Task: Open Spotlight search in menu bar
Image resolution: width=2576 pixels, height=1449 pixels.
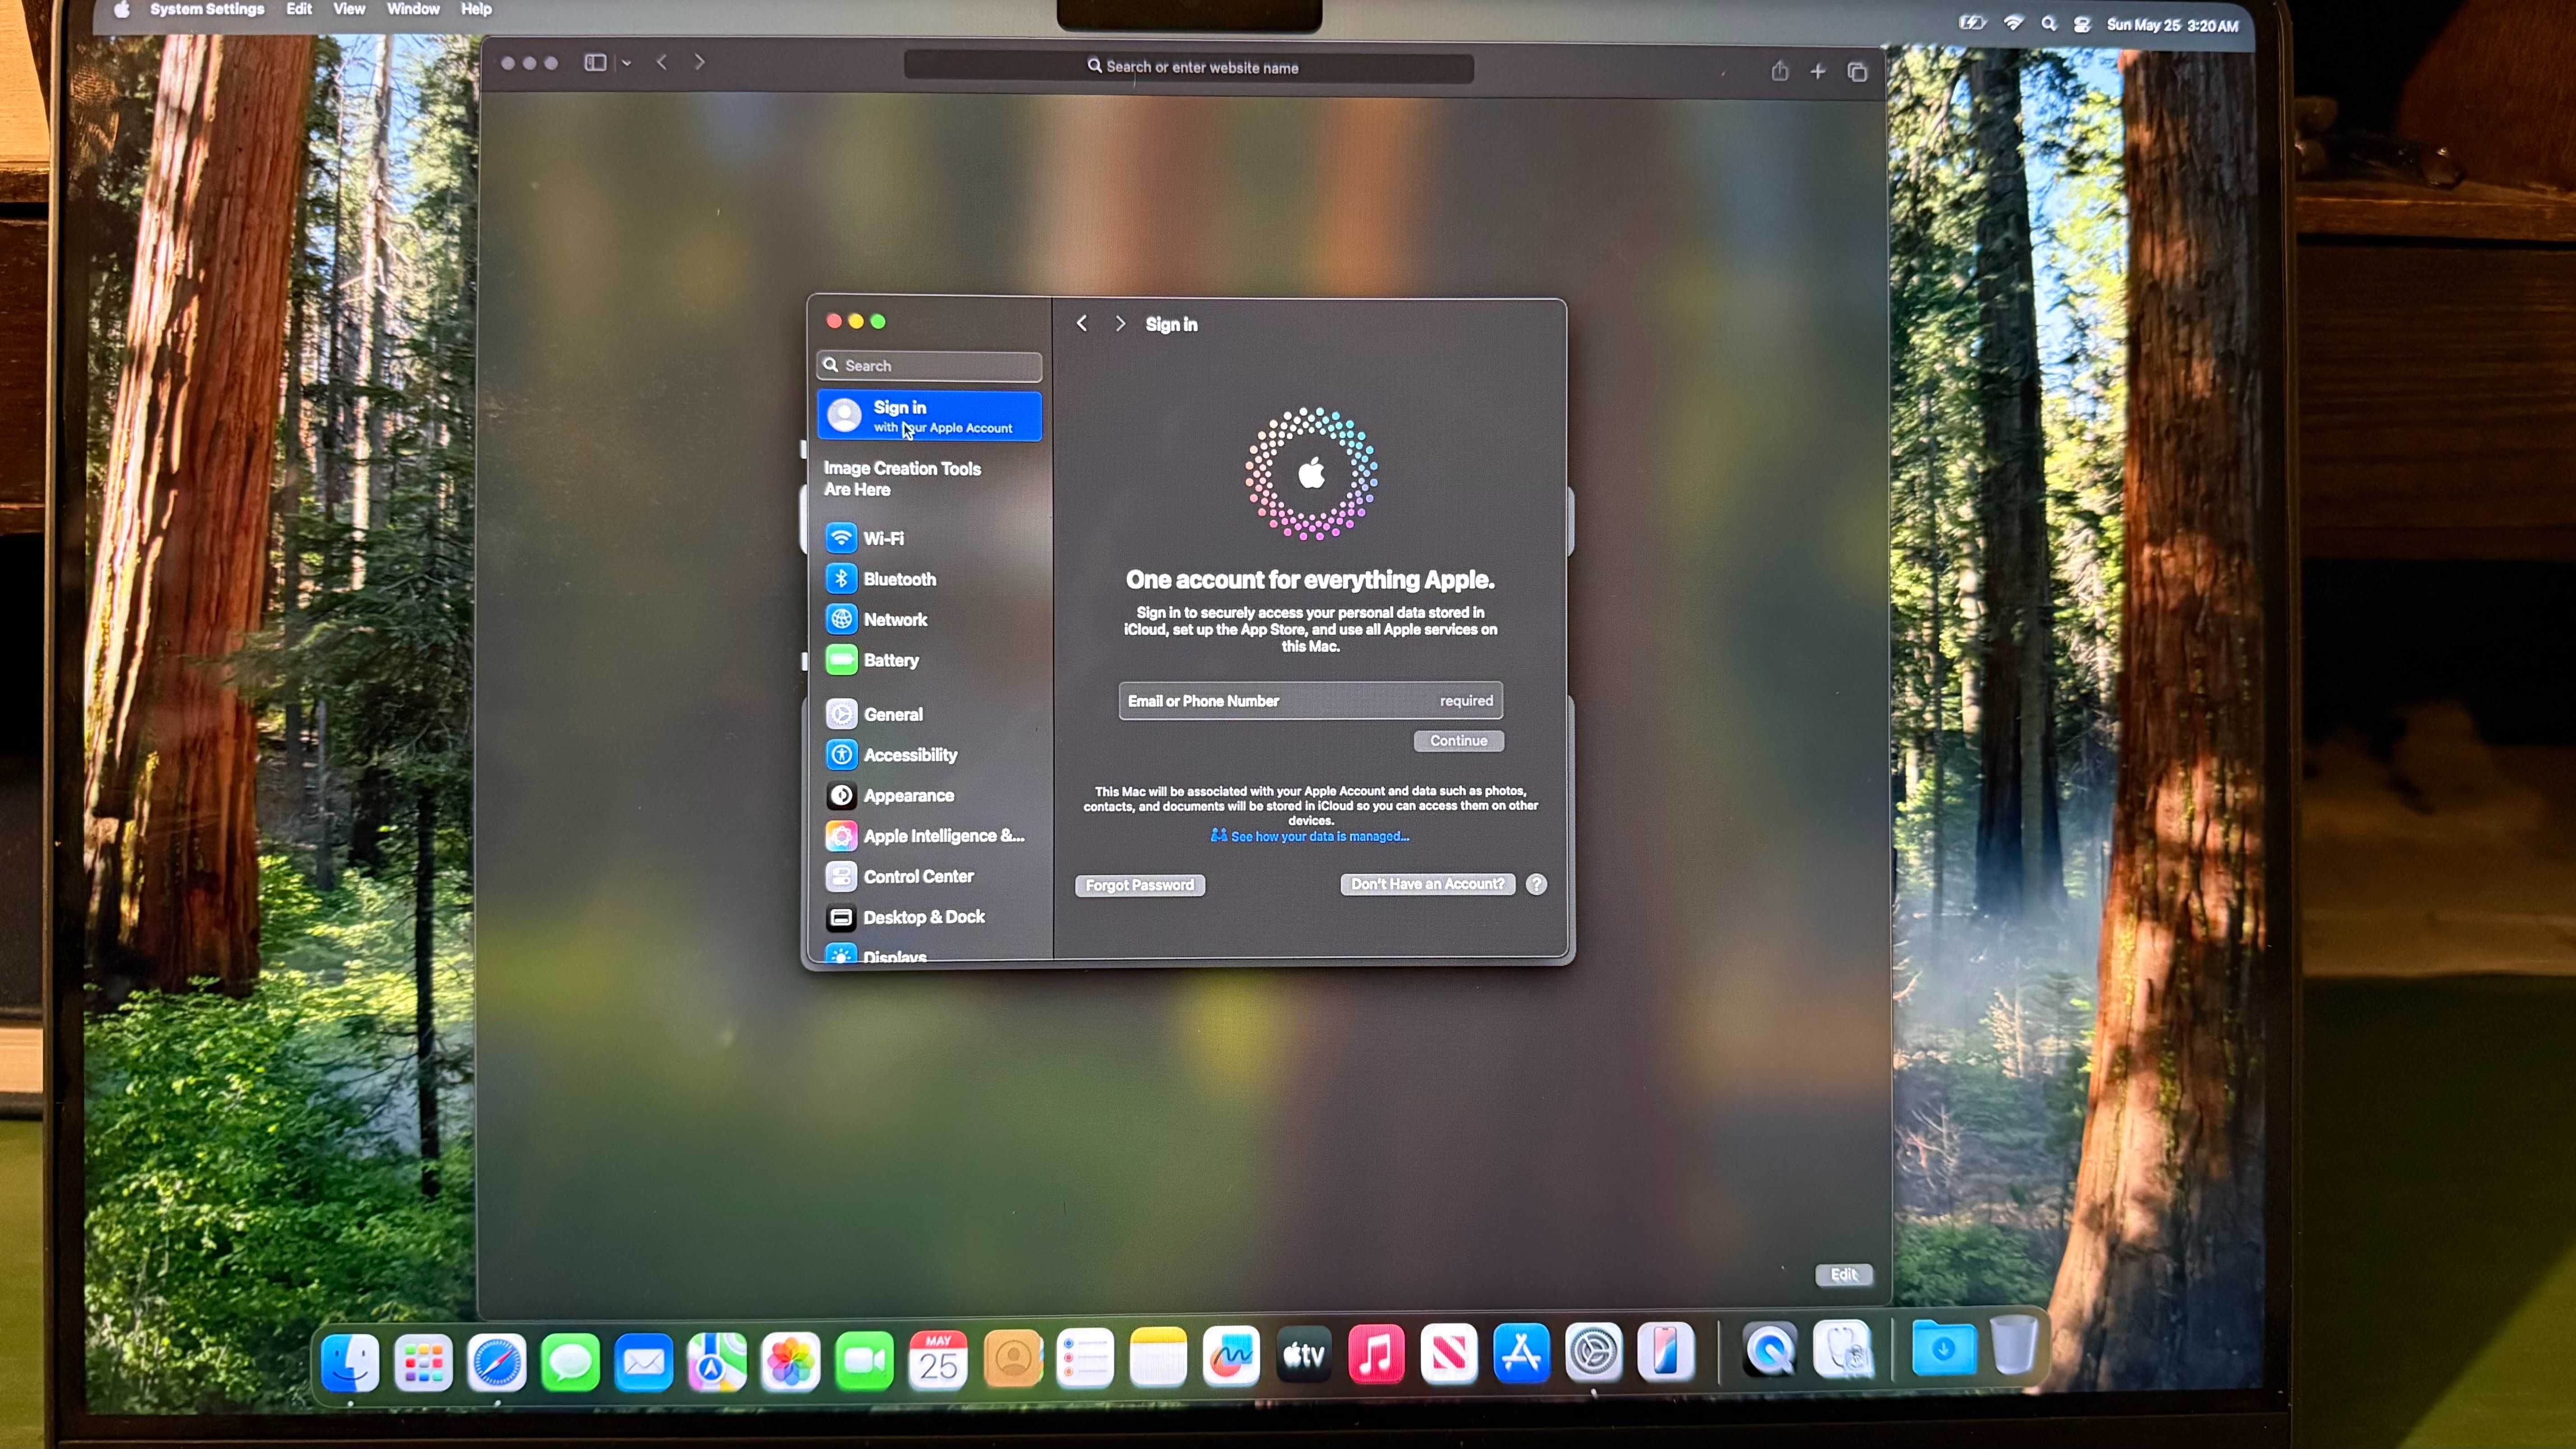Action: click(x=2049, y=24)
